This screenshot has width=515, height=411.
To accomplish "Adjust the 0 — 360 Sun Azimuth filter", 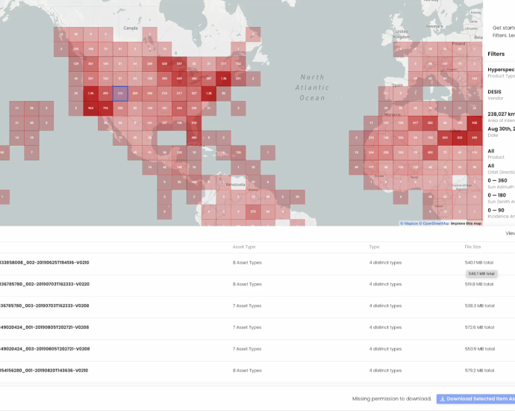I will tap(501, 184).
